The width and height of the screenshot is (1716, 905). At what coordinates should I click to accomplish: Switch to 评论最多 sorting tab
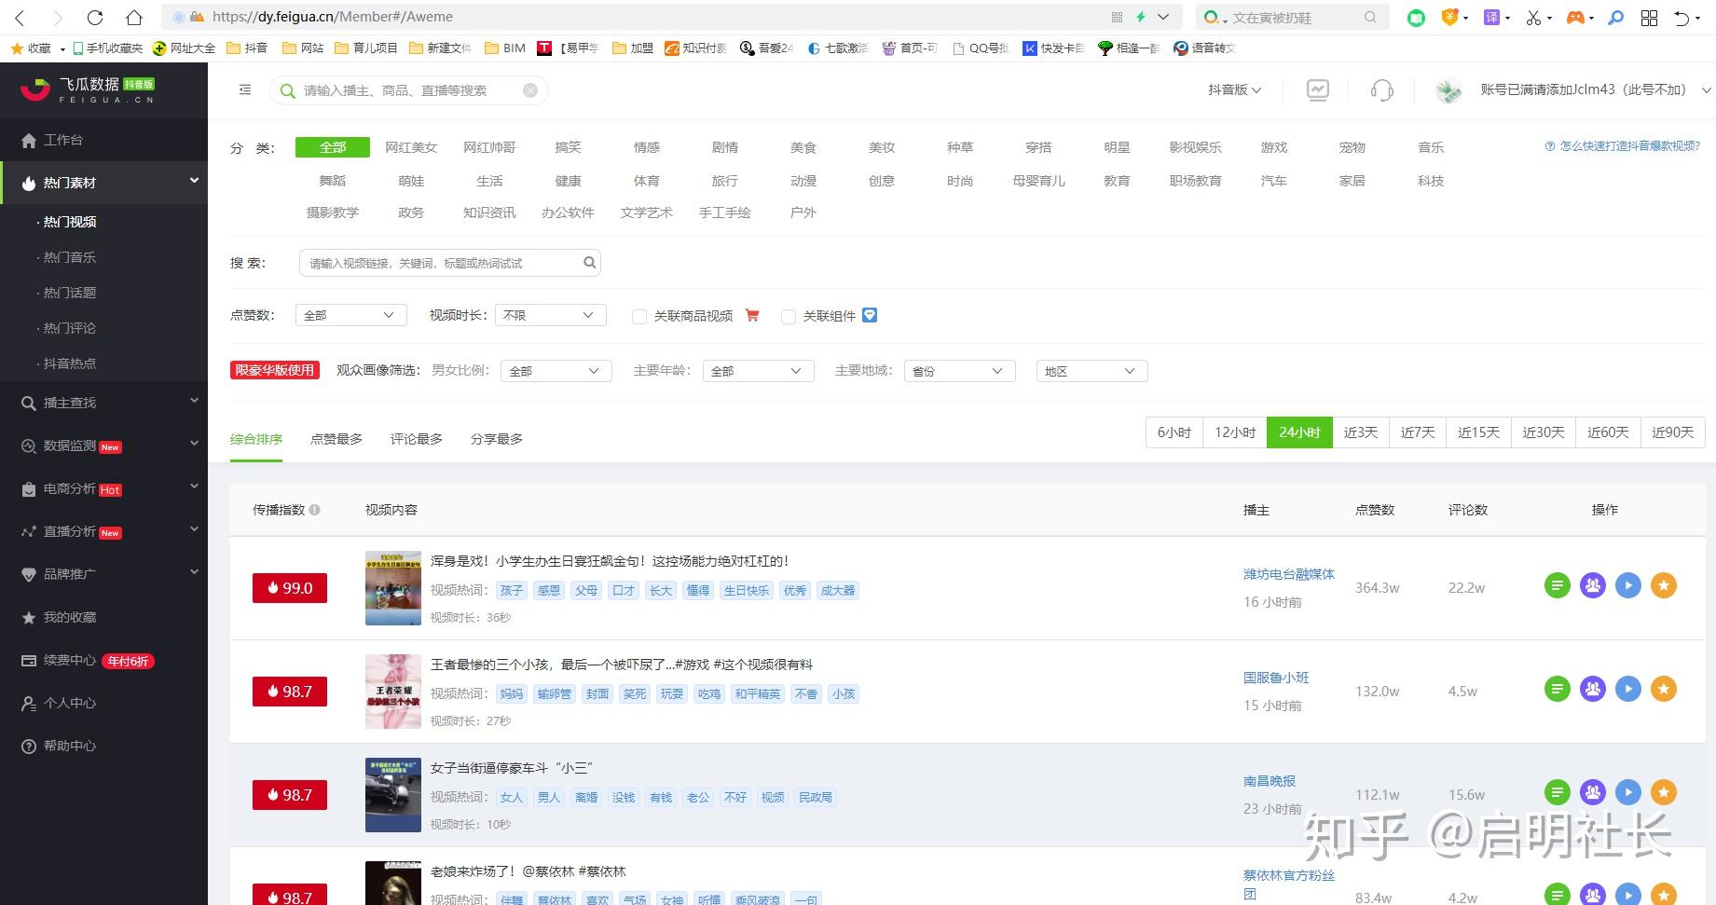(x=417, y=439)
